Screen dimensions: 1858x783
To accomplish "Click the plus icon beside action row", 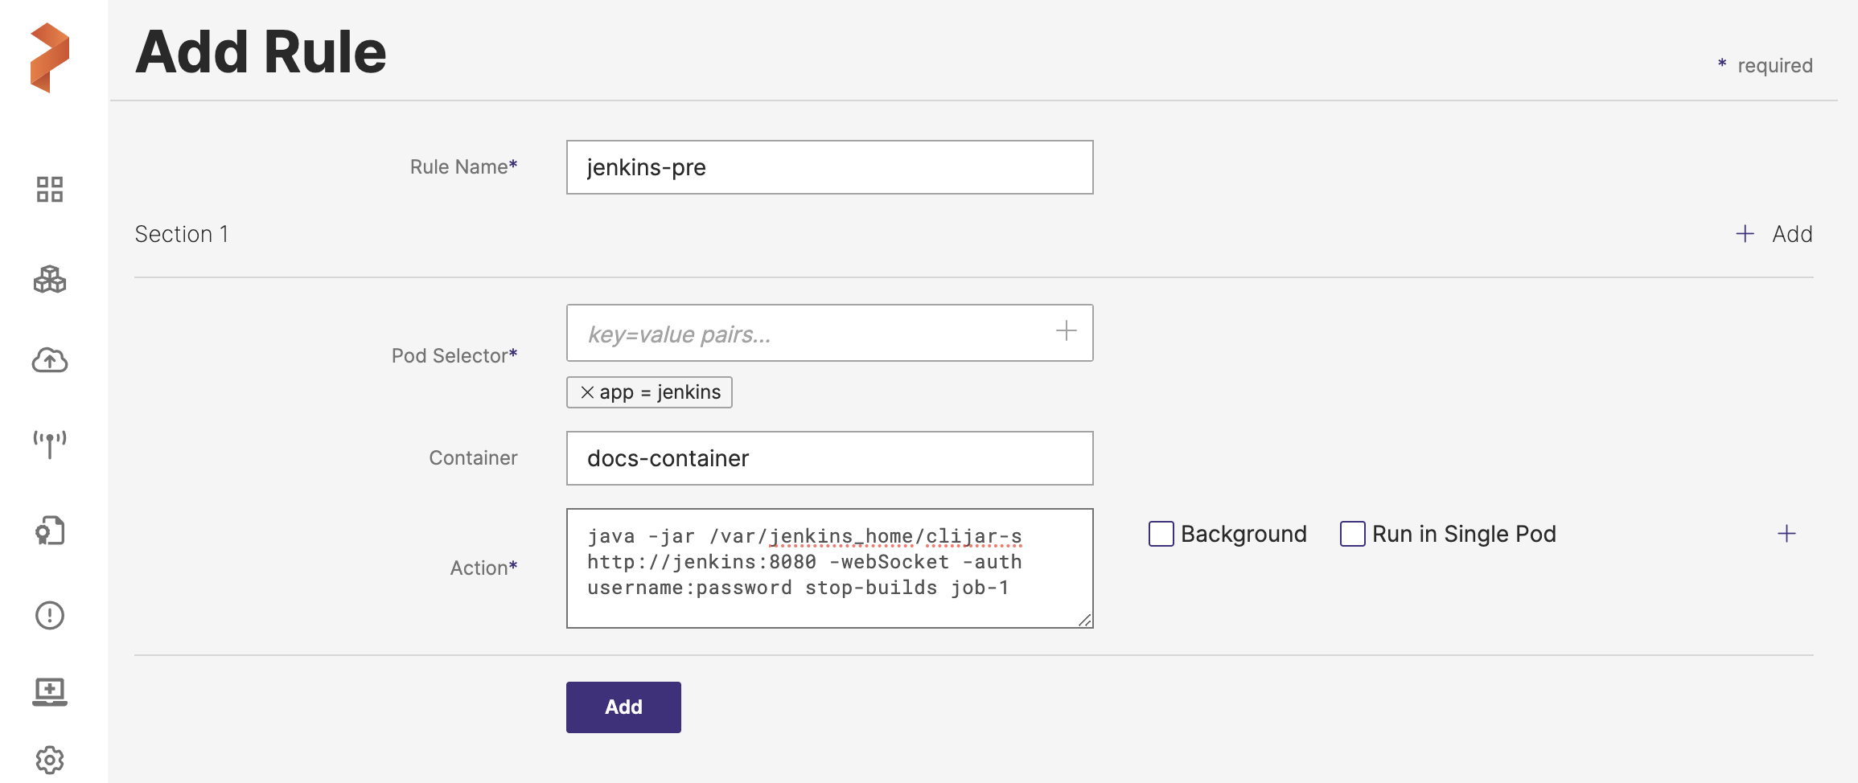I will [1786, 534].
